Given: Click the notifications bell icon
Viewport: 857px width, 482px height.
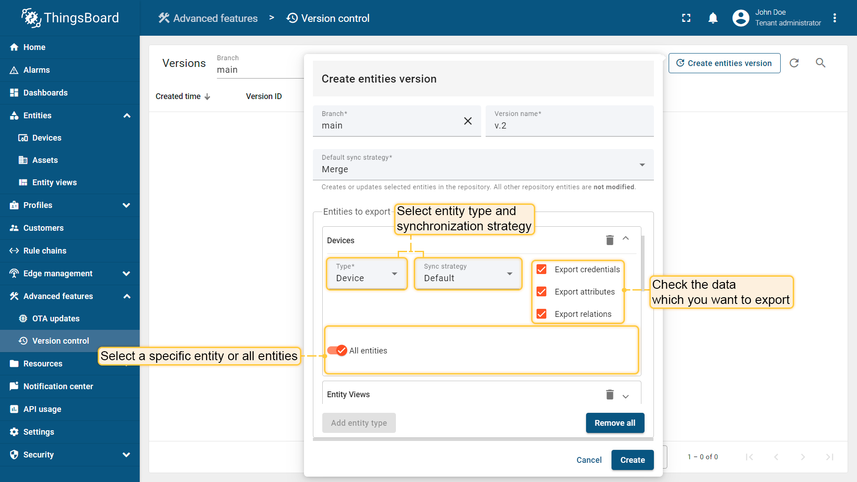Looking at the screenshot, I should click(713, 18).
